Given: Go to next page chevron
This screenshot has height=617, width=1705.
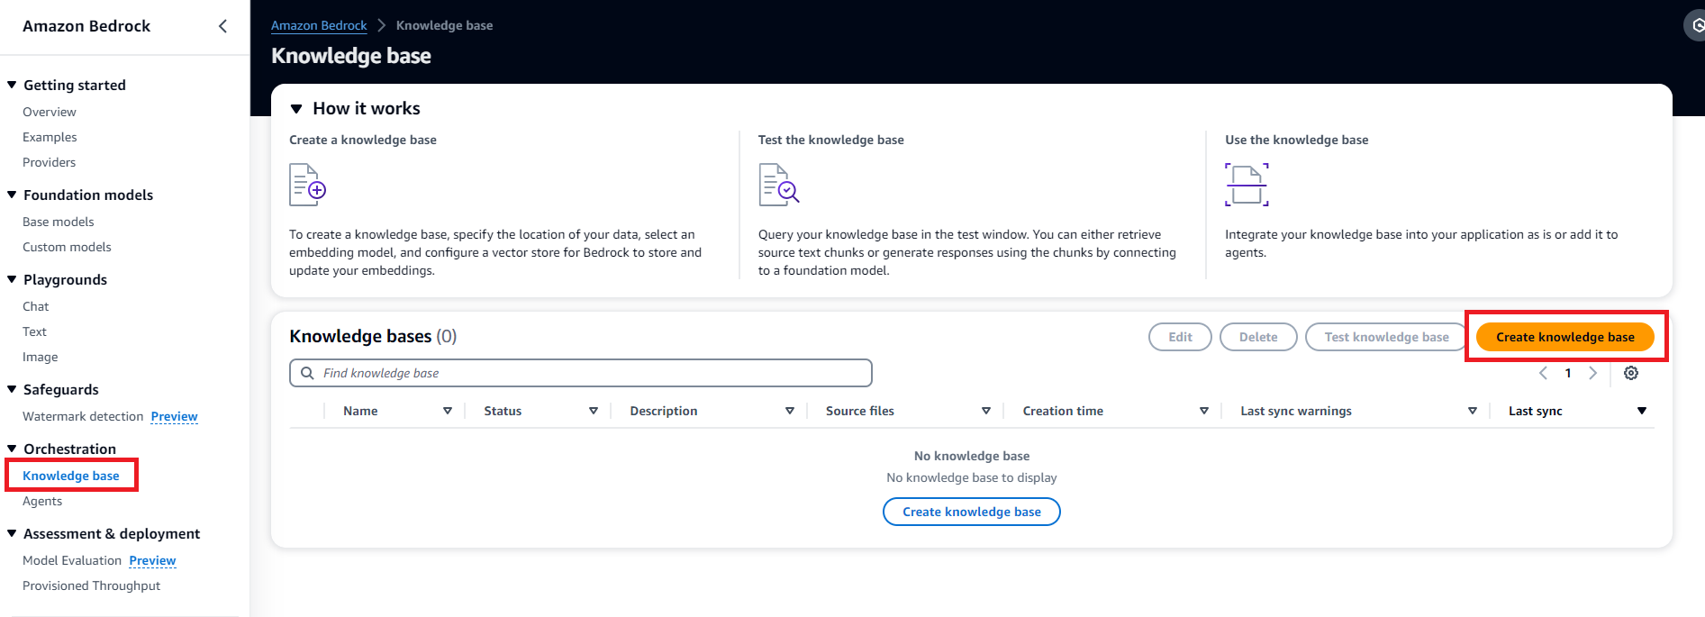Looking at the screenshot, I should [x=1592, y=373].
